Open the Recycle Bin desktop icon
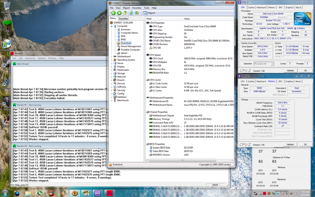 point(7,8)
